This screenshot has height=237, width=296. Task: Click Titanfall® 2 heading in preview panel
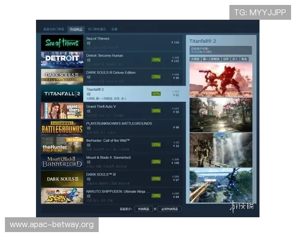203,41
